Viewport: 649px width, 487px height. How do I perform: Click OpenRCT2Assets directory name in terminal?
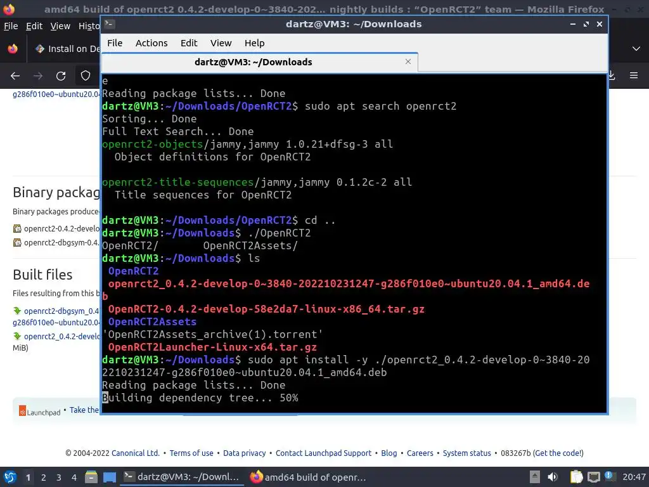pyautogui.click(x=152, y=321)
